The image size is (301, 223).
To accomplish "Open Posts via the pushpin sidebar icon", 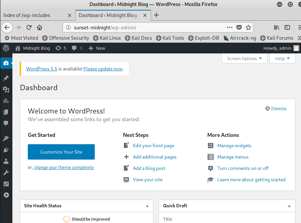I will coord(6,78).
